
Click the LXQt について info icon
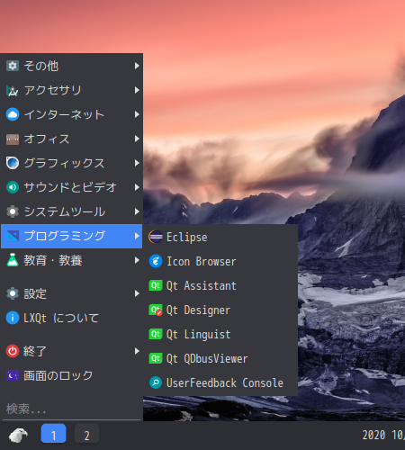click(x=13, y=318)
